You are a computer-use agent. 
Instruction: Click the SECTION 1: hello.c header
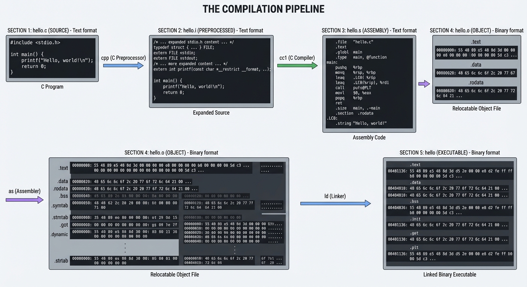point(52,30)
